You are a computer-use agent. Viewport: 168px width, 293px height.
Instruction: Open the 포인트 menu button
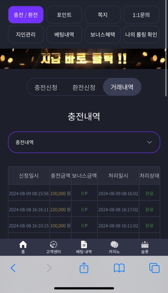point(64,15)
